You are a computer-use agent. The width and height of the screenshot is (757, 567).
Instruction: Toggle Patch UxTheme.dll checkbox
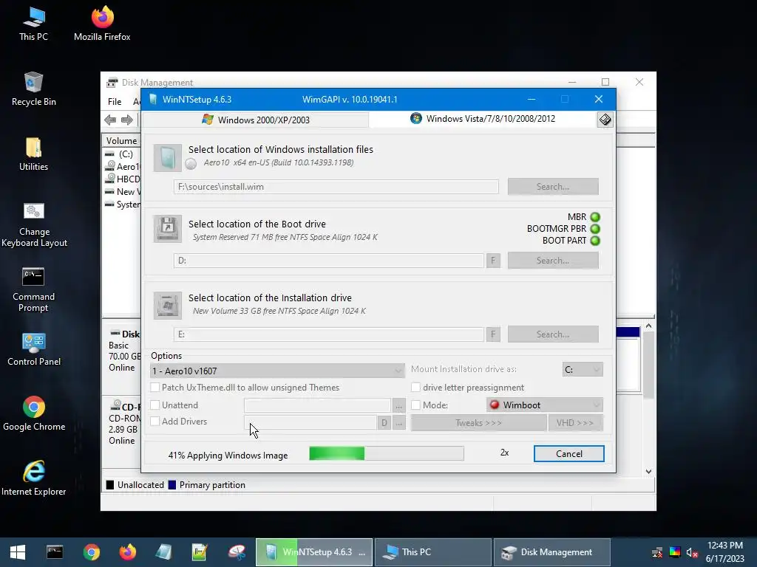point(155,387)
